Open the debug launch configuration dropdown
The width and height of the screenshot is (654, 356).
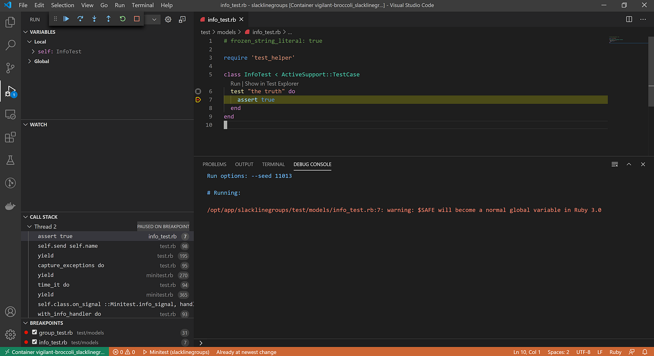tap(153, 19)
